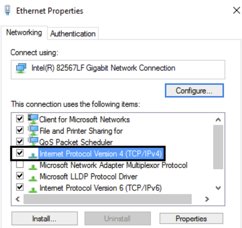Select the Networking tab
The height and width of the screenshot is (228, 242).
coord(24,32)
